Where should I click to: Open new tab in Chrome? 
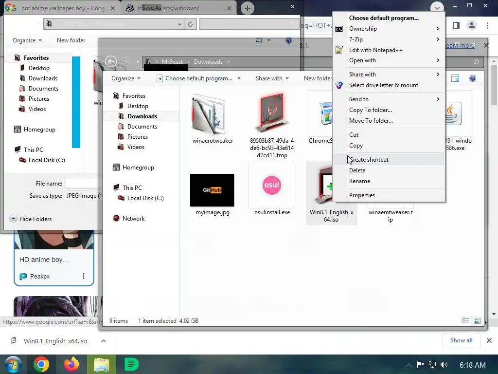tap(248, 8)
